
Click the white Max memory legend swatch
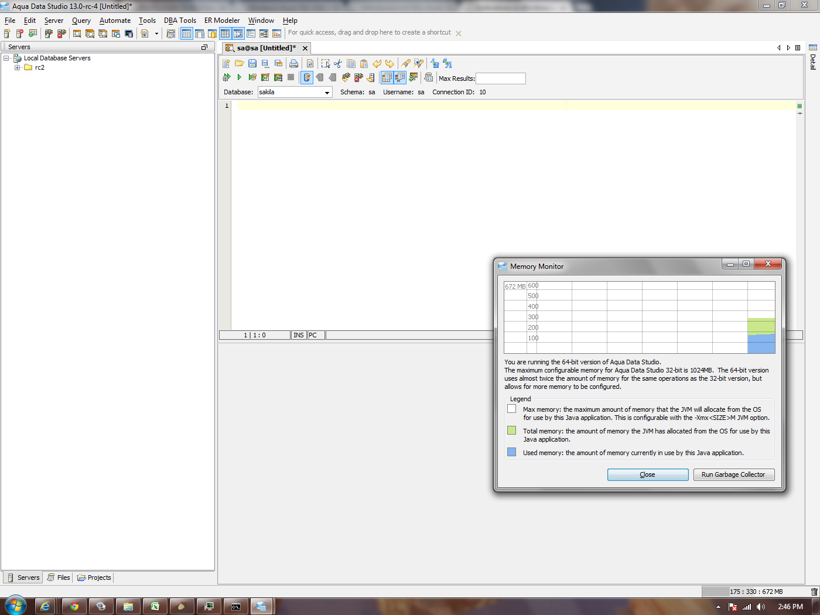tap(512, 409)
